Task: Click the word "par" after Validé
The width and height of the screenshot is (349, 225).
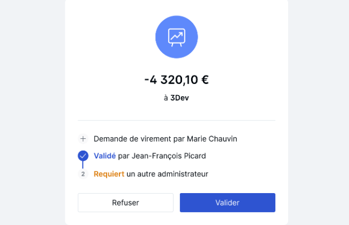Action: [123, 156]
